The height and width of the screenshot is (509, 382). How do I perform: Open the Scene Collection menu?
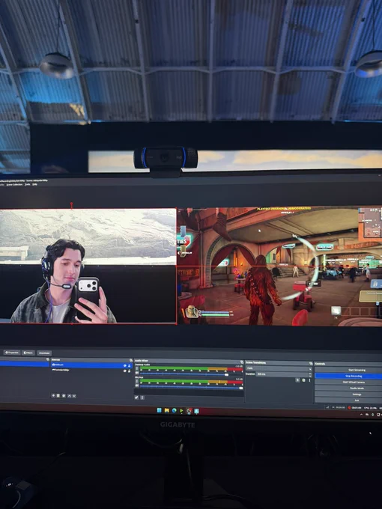pos(15,184)
